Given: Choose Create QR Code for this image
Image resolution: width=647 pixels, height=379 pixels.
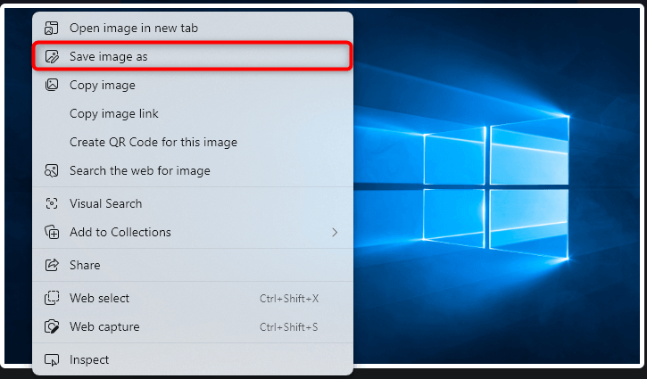Looking at the screenshot, I should pyautogui.click(x=193, y=143).
